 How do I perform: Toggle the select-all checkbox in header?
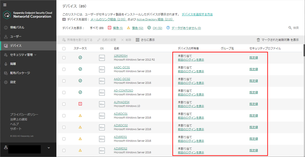(x=64, y=49)
